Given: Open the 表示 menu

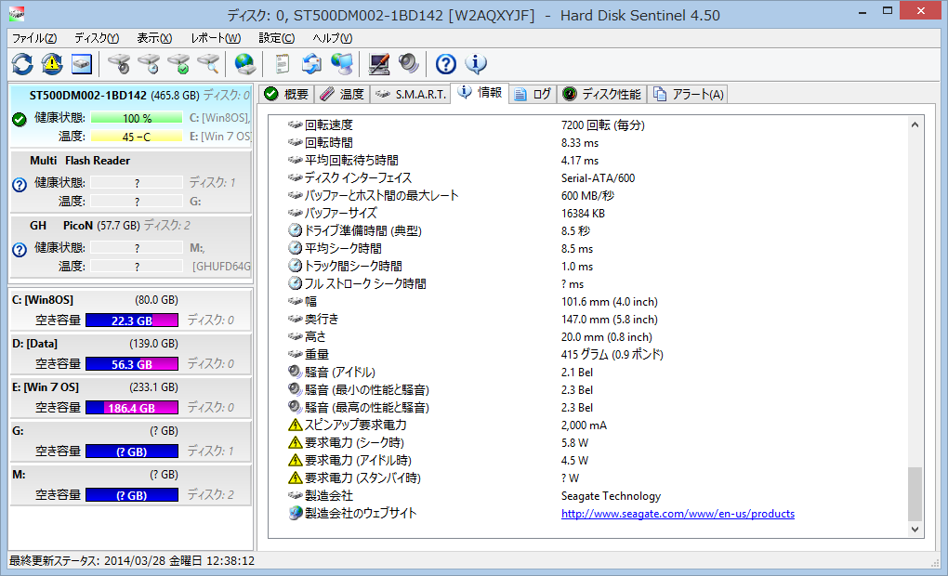Looking at the screenshot, I should pyautogui.click(x=154, y=38).
